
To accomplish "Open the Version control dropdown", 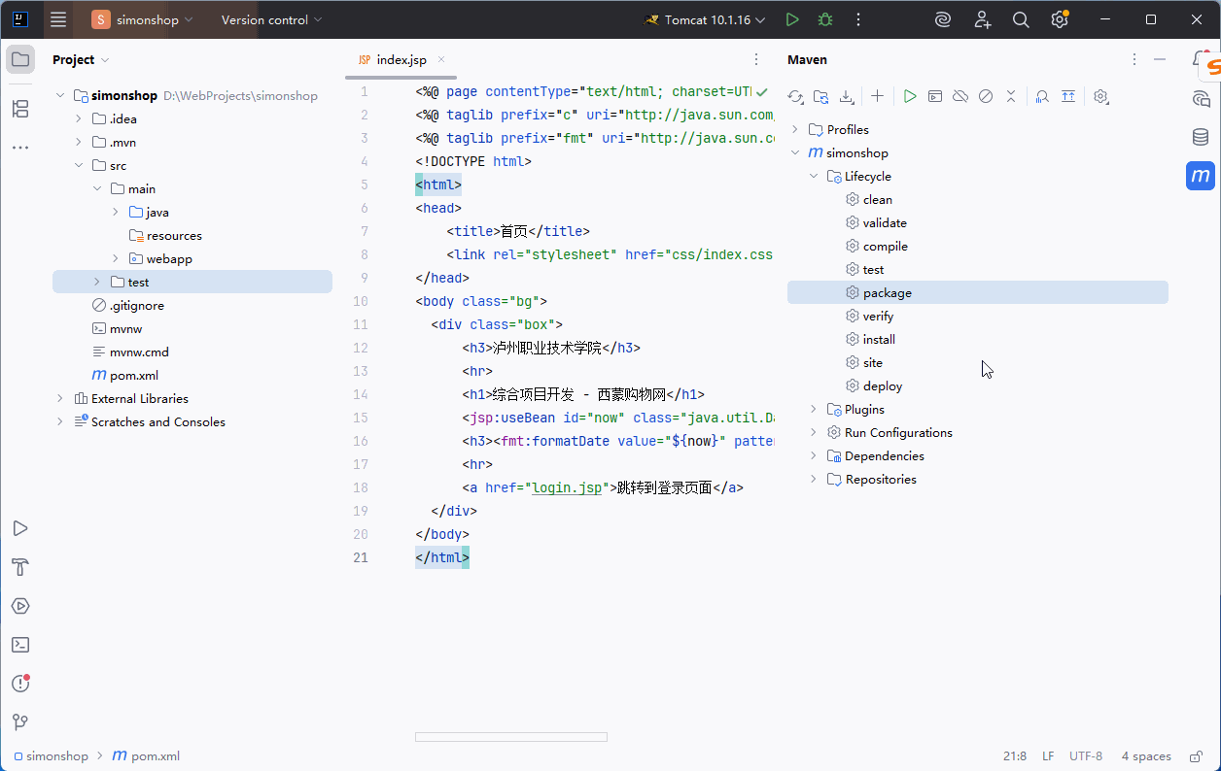I will coord(271,19).
